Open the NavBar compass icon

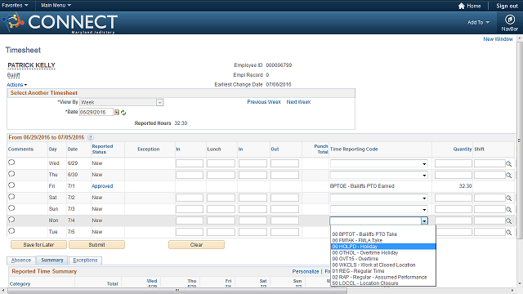(509, 20)
